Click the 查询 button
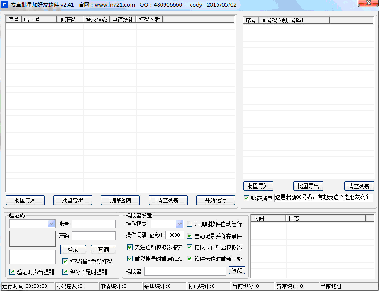This screenshot has width=379, height=291. pyautogui.click(x=103, y=250)
